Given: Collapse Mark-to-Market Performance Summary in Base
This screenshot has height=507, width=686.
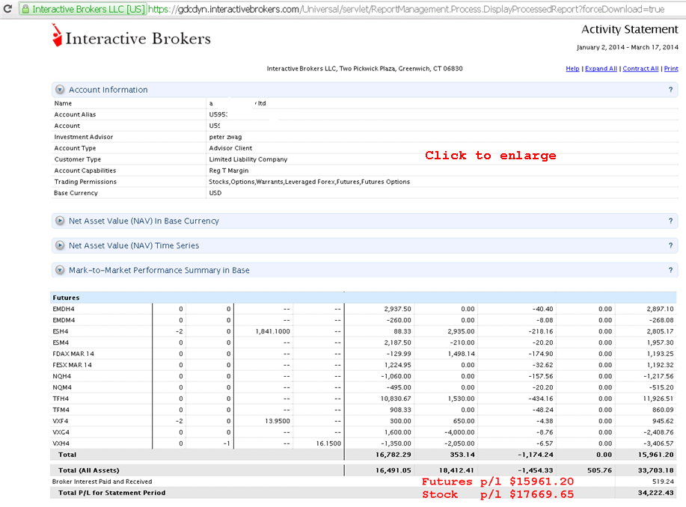Looking at the screenshot, I should coord(60,270).
